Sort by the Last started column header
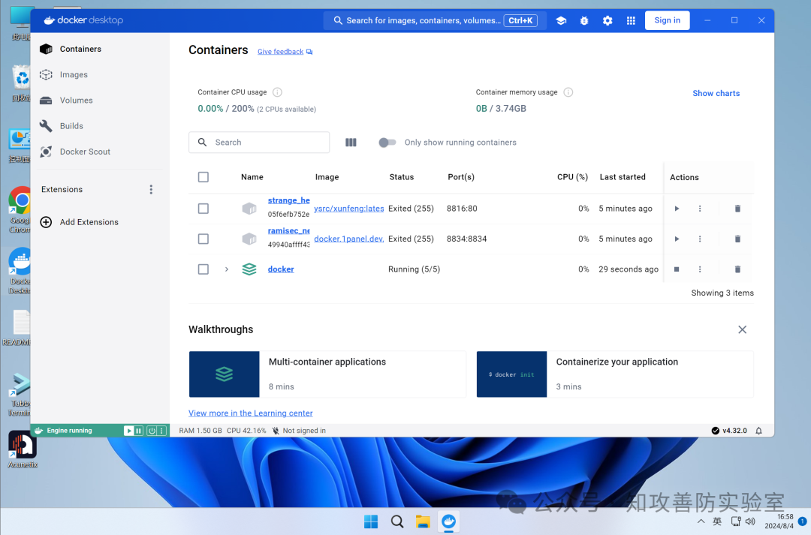 (623, 177)
